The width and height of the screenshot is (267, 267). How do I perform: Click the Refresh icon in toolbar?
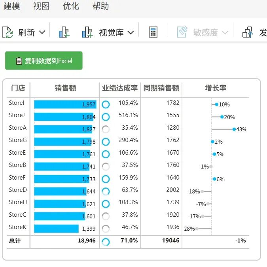click(8, 32)
